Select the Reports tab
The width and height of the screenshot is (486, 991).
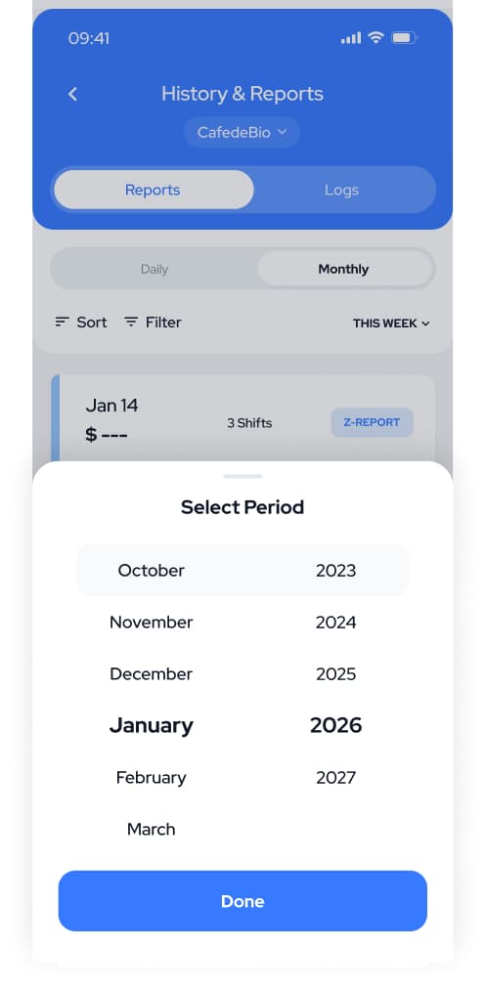[x=153, y=191]
